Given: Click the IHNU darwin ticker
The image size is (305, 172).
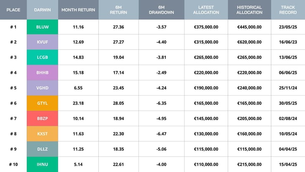Looking at the screenshot, I should click(x=42, y=164).
